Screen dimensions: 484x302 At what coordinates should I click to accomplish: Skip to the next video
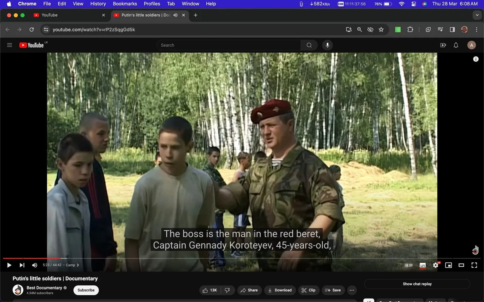coord(22,265)
